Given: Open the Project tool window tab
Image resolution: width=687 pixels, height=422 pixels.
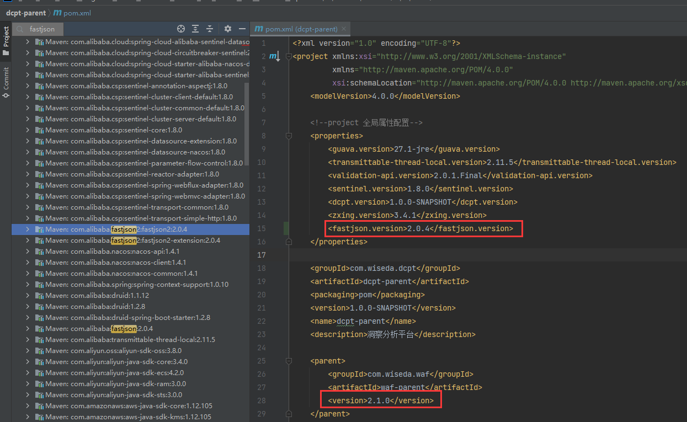Looking at the screenshot, I should coord(6,41).
